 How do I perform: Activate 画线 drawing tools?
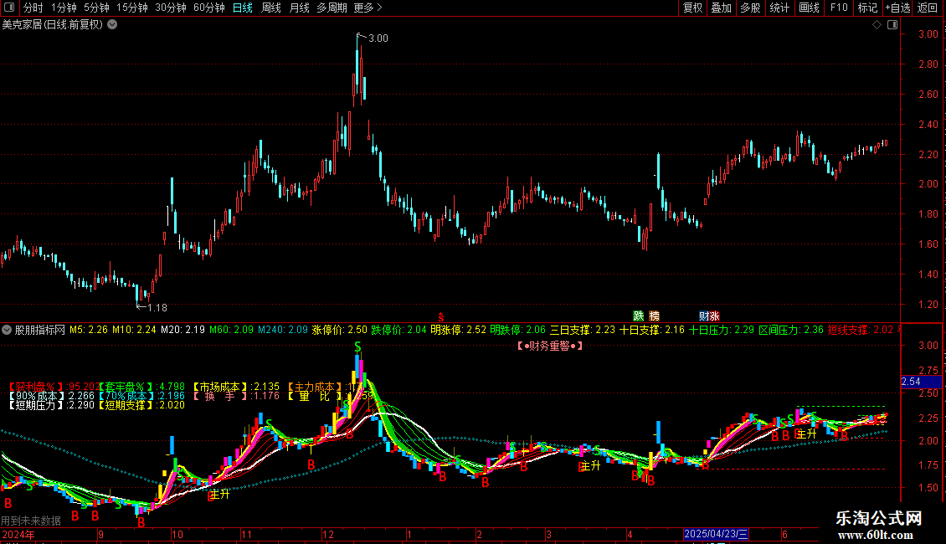coord(809,8)
